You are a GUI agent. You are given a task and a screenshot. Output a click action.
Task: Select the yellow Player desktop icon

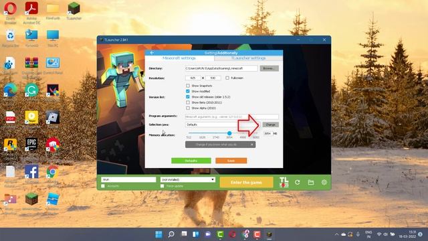(x=31, y=118)
